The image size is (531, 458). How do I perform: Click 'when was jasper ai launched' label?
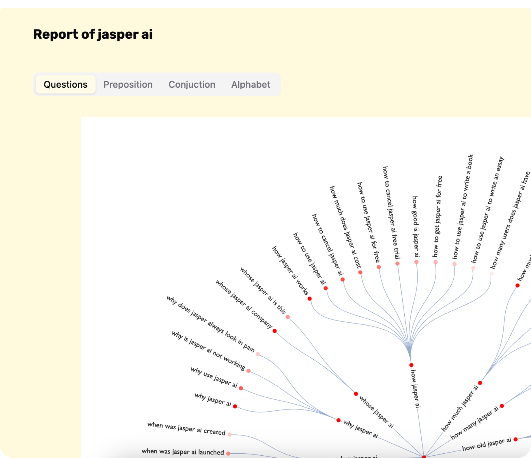pos(183,452)
